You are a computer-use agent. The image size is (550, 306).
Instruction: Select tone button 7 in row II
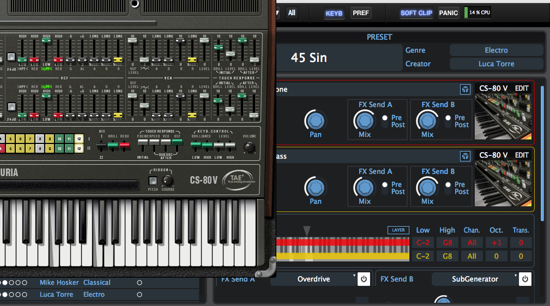coord(30,148)
